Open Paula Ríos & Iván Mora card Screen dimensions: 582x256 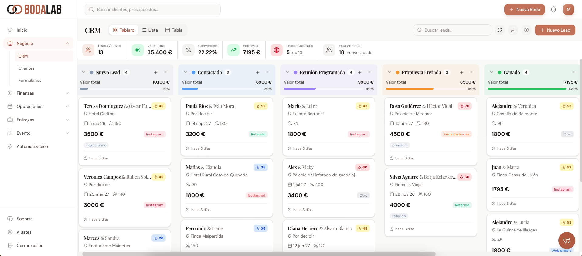(227, 127)
